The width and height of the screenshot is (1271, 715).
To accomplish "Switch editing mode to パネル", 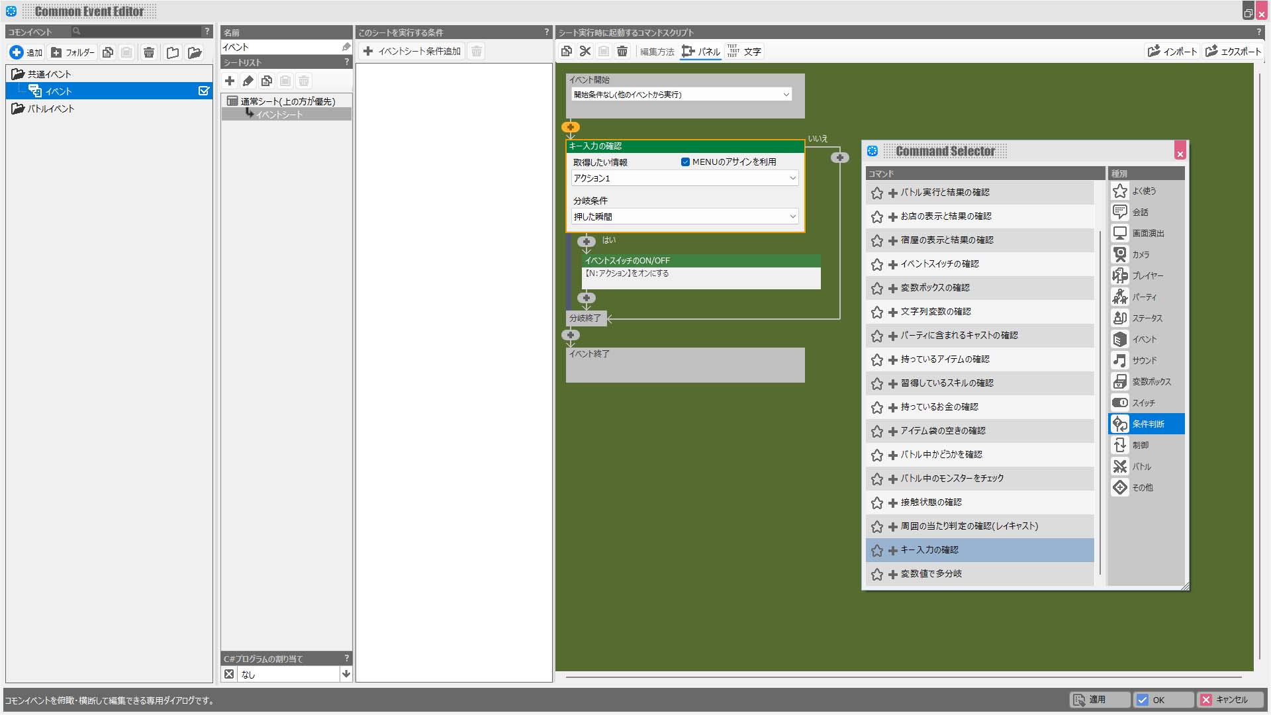I will 701,51.
